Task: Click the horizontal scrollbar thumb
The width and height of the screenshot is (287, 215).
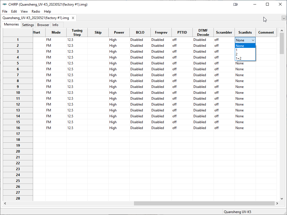Action: pos(204,203)
